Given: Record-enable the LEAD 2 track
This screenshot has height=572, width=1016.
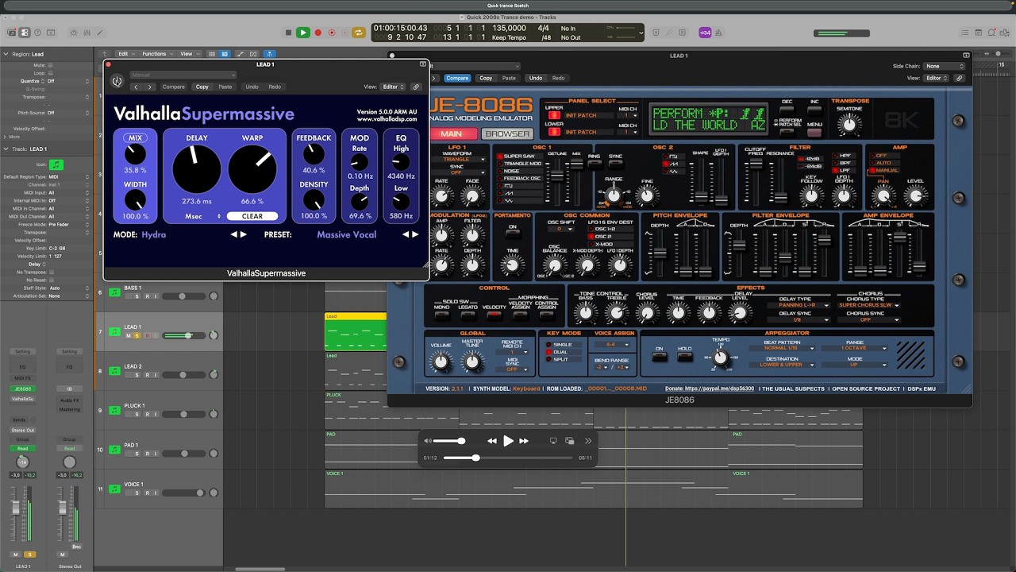Looking at the screenshot, I should click(145, 375).
